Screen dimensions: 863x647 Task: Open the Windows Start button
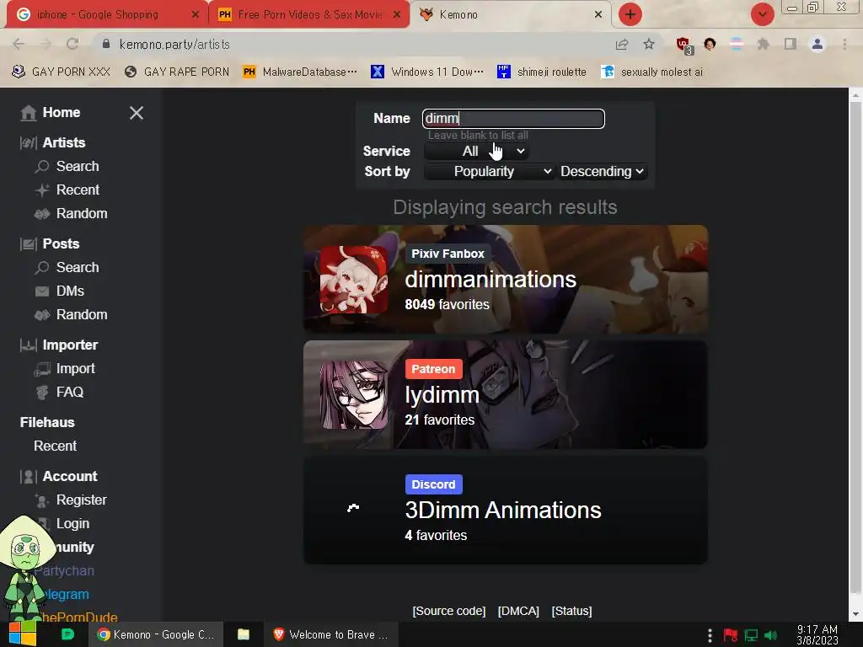point(22,634)
